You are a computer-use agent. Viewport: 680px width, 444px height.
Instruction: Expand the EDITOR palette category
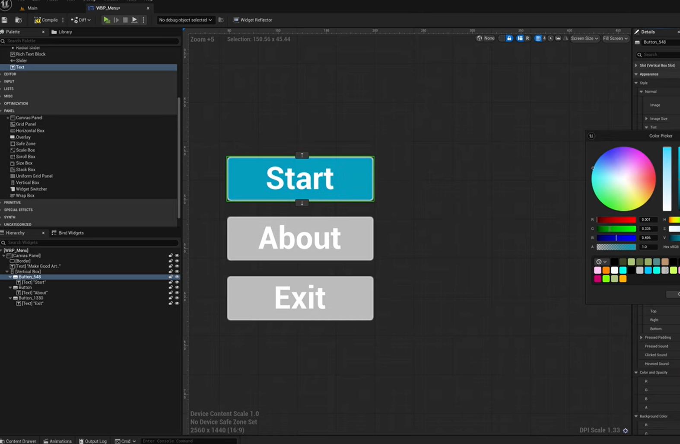pos(10,74)
